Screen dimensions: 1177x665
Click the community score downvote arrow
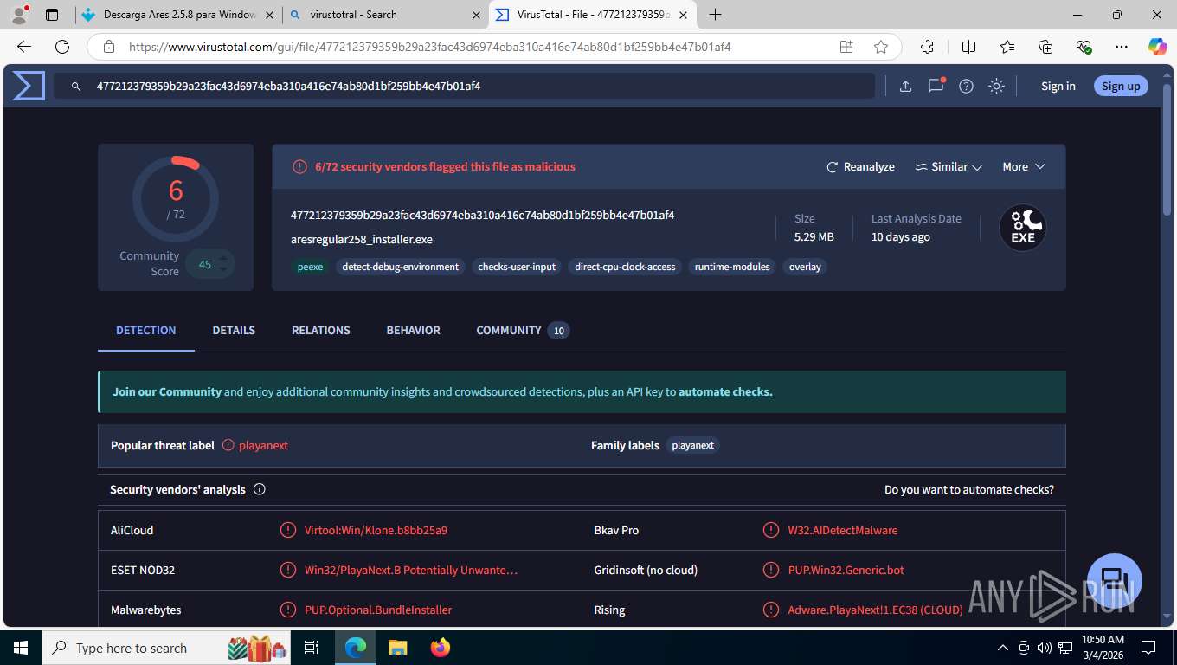click(223, 270)
